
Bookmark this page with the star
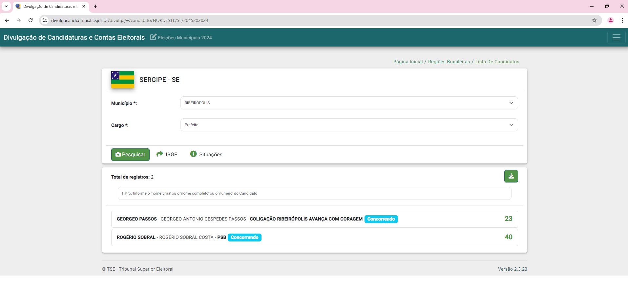(x=594, y=20)
